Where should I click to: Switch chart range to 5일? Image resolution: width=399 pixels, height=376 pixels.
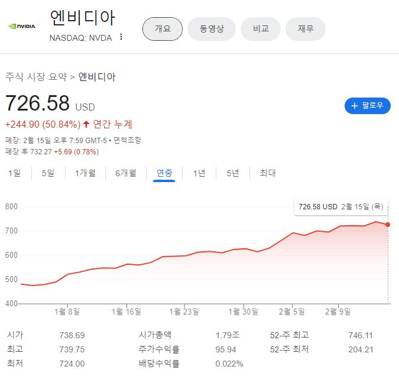coord(48,173)
